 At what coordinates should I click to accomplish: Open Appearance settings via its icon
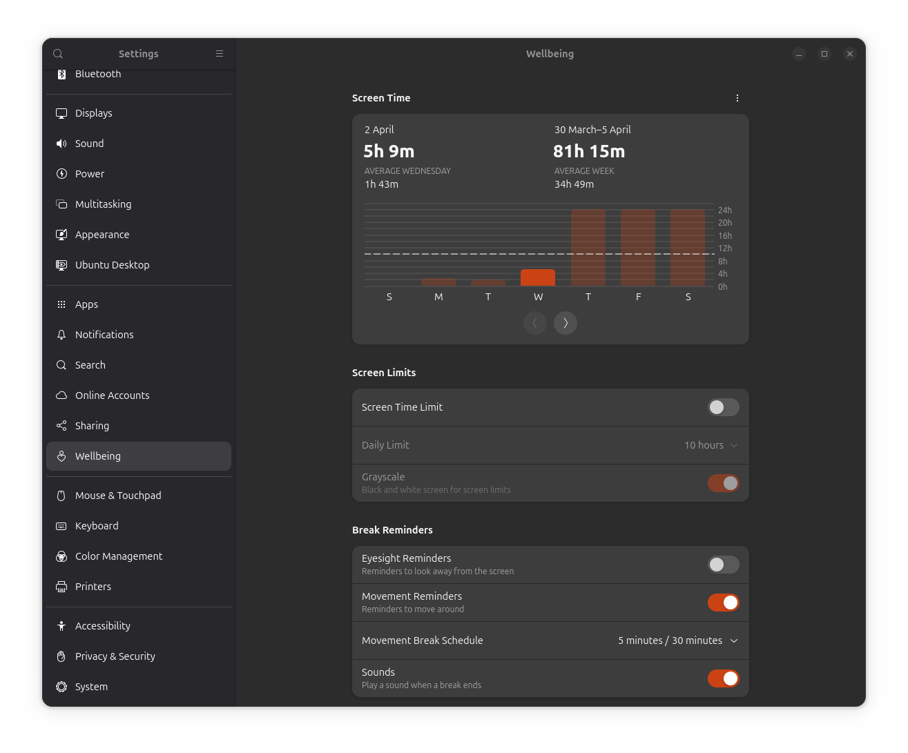[61, 234]
